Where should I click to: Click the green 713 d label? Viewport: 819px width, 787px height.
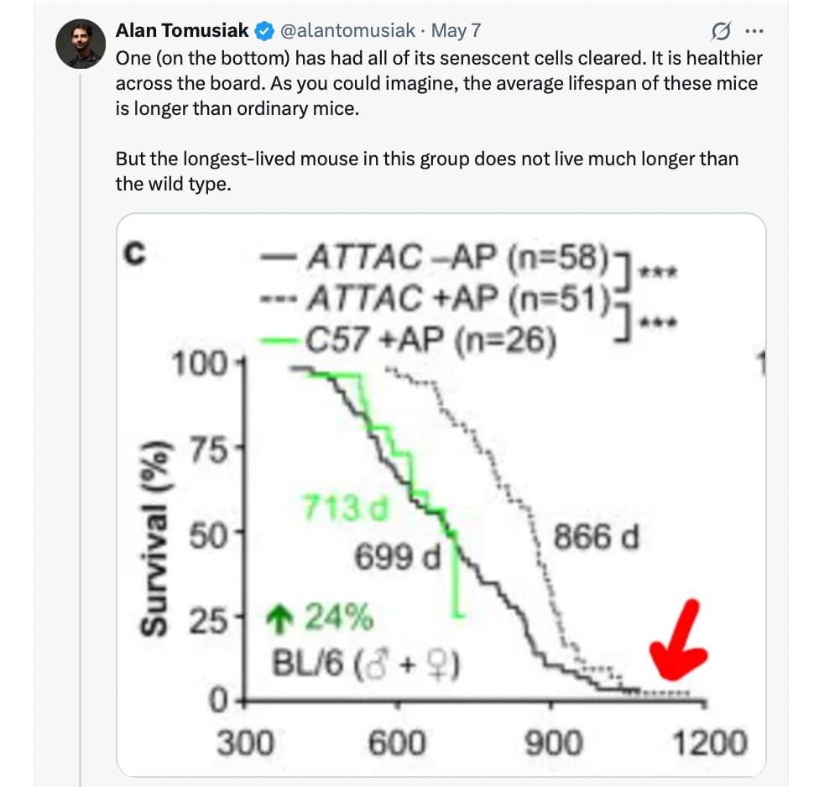[345, 508]
